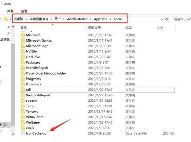191x142 pixels.
Task: Select the VirtualStore folder icon
Action: [23, 117]
